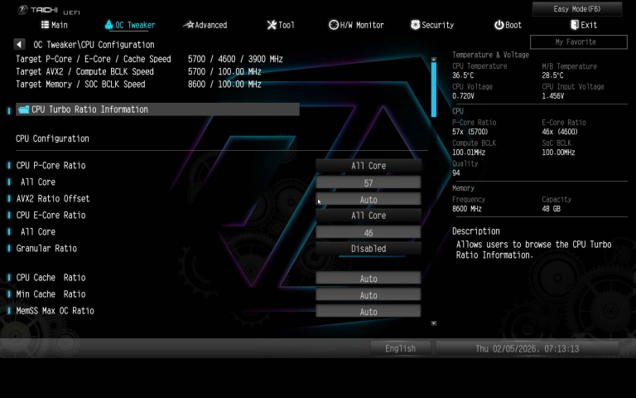636x398 pixels.
Task: Select the CPU Cache Ratio Auto field
Action: 368,279
